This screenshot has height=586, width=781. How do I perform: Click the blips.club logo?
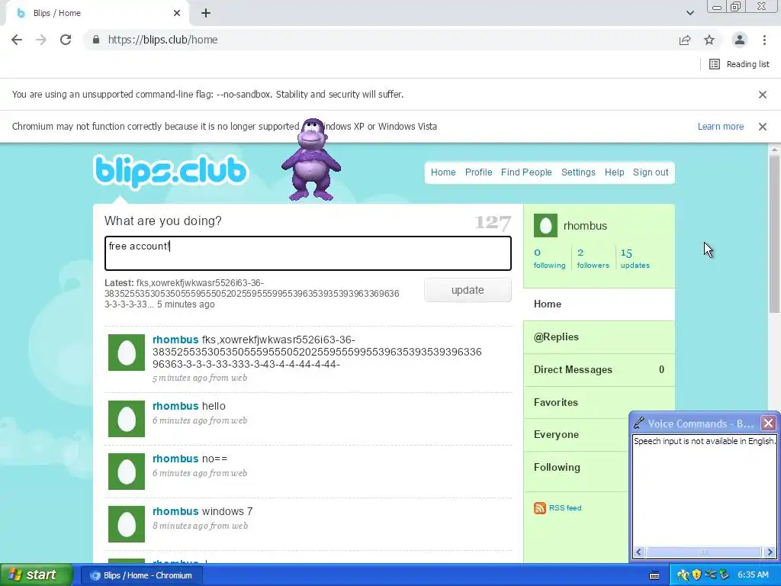click(170, 172)
